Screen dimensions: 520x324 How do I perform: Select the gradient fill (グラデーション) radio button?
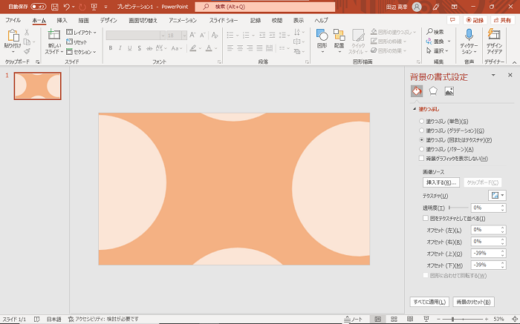pos(422,130)
